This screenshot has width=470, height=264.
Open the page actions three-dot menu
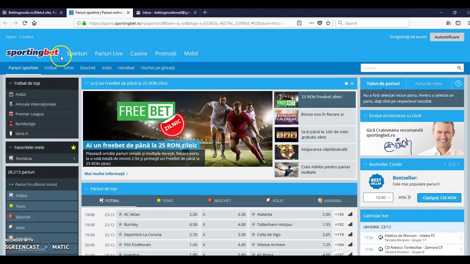pyautogui.click(x=311, y=23)
